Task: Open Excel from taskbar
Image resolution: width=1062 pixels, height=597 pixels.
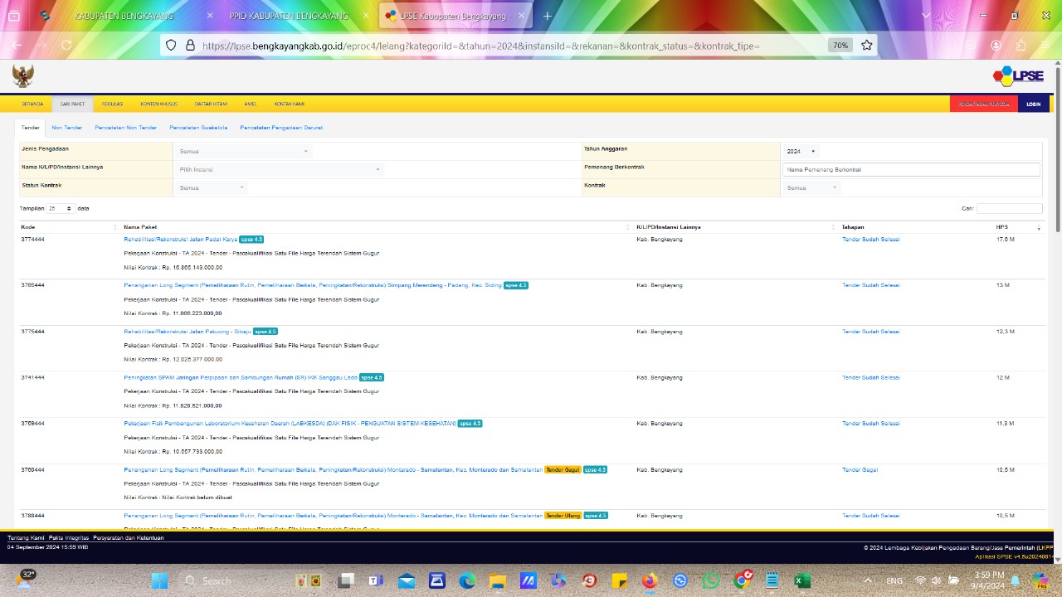Action: click(x=802, y=580)
